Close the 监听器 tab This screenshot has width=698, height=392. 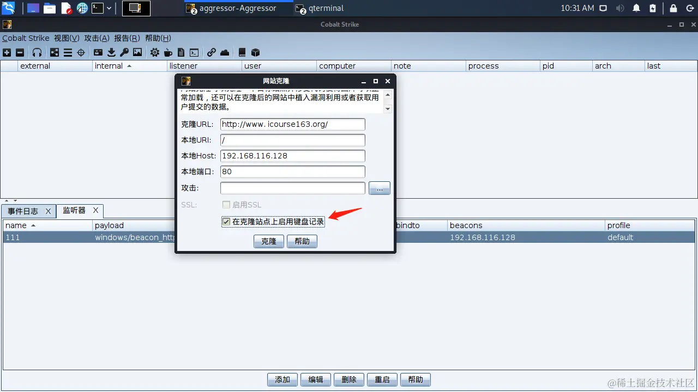(95, 210)
